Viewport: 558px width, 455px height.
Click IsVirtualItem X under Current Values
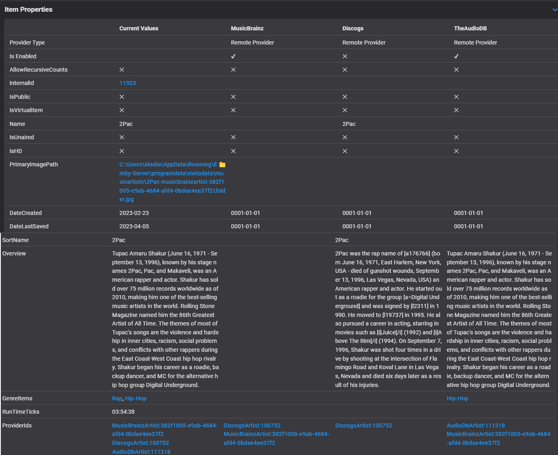coord(122,110)
